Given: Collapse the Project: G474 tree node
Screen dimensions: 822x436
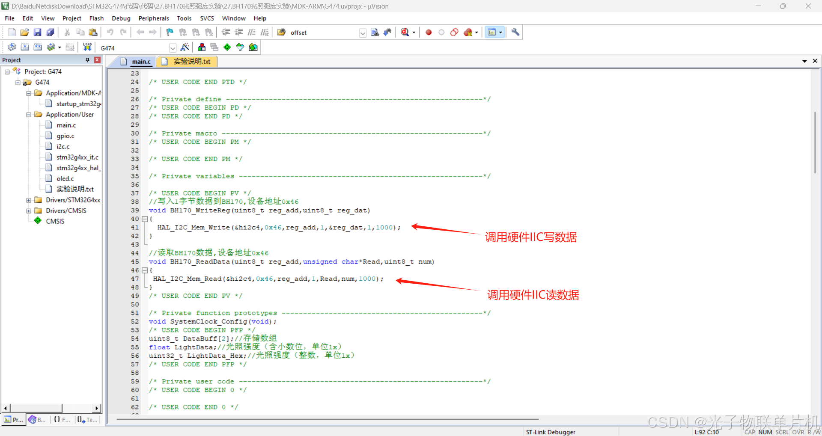Looking at the screenshot, I should [7, 72].
